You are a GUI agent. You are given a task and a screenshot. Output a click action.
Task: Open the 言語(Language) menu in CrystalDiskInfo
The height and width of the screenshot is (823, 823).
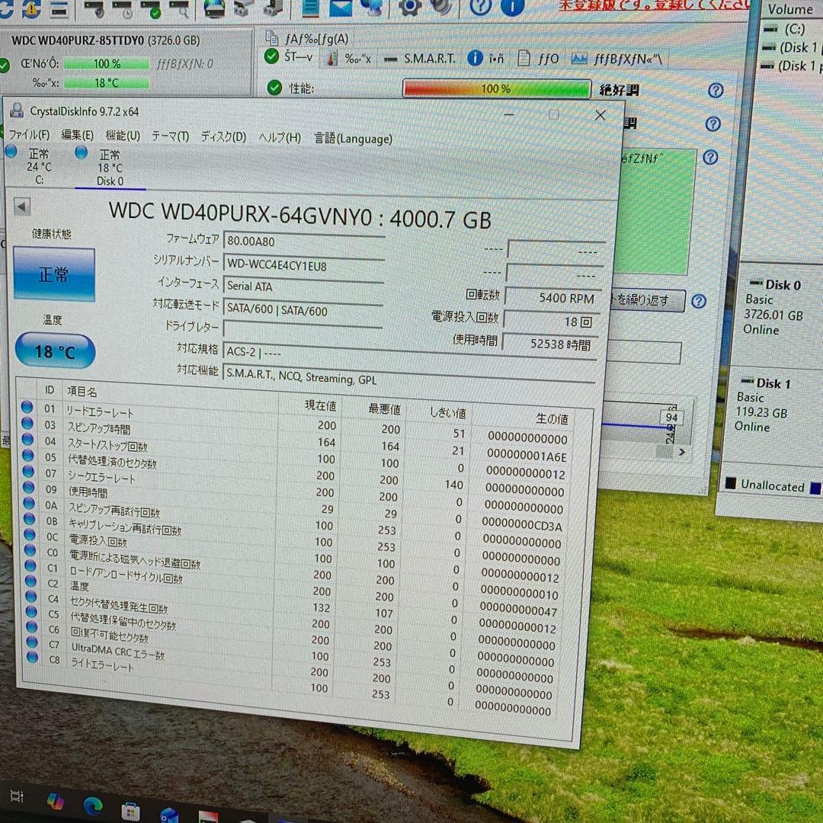353,139
